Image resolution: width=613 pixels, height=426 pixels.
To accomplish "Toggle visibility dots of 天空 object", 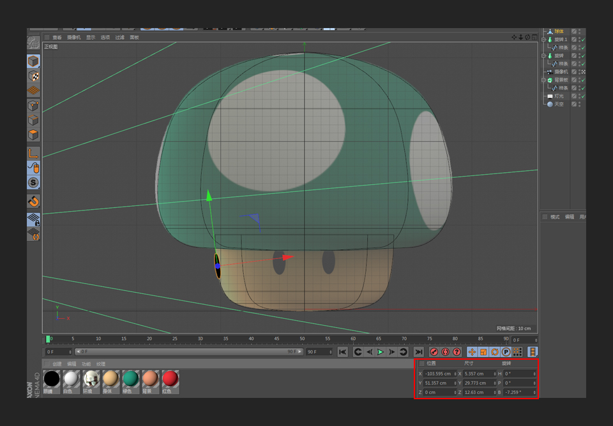I will tap(579, 104).
